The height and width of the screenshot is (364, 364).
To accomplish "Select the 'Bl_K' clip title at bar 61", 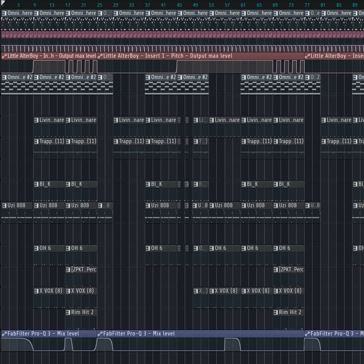I will pyautogui.click(x=252, y=184).
